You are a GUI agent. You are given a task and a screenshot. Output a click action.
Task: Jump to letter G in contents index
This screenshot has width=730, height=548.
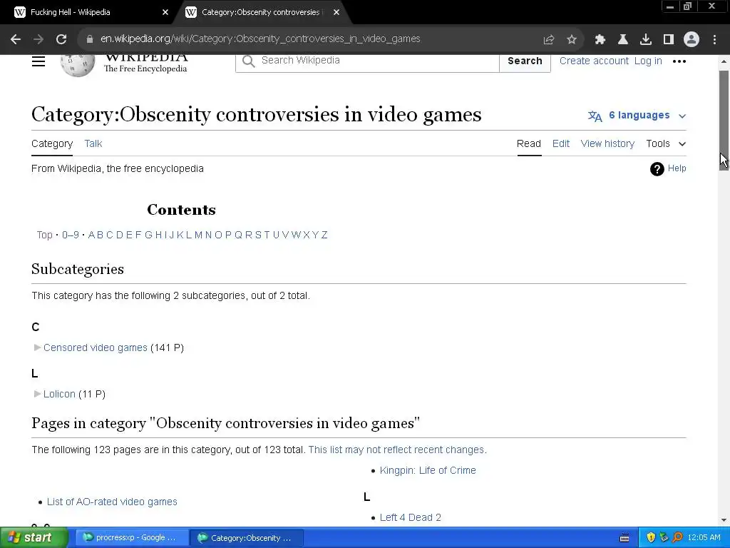tap(148, 235)
